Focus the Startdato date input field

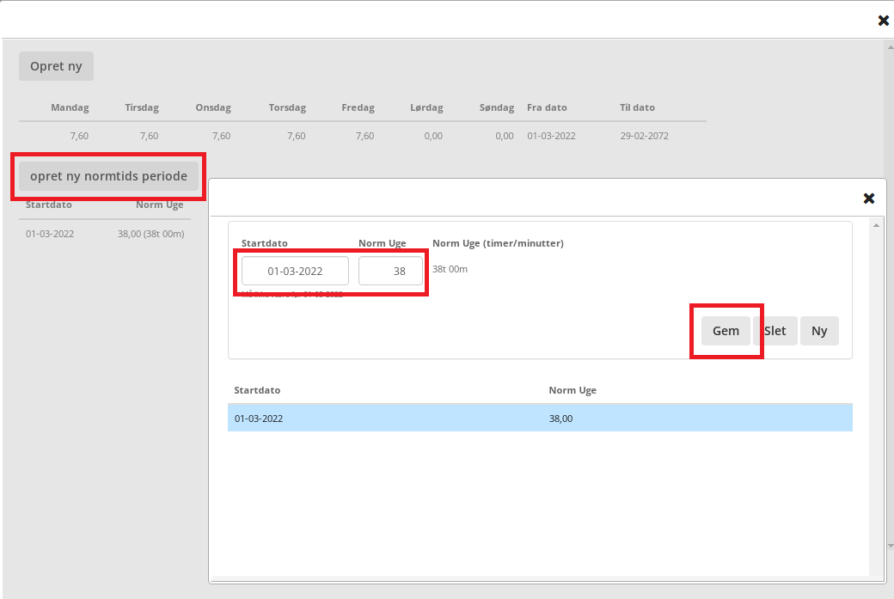point(295,271)
